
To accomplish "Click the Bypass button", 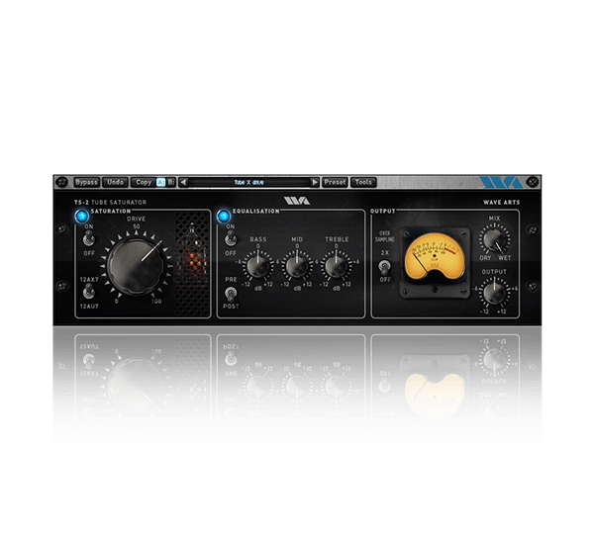I will (86, 182).
